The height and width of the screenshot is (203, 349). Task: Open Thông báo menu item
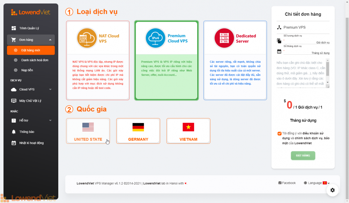click(31, 132)
